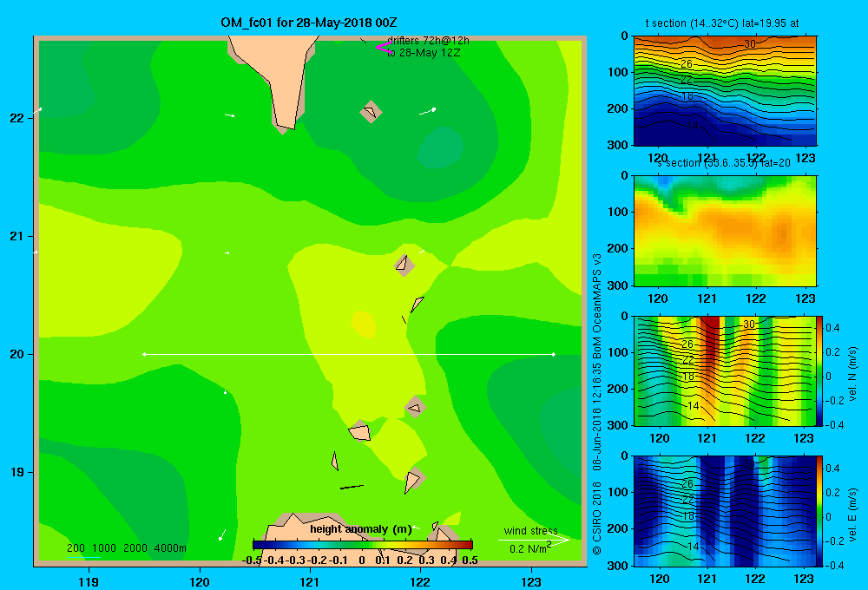Click the 'vel. N (m/s)' axis label
The width and height of the screenshot is (868, 590).
coord(852,374)
